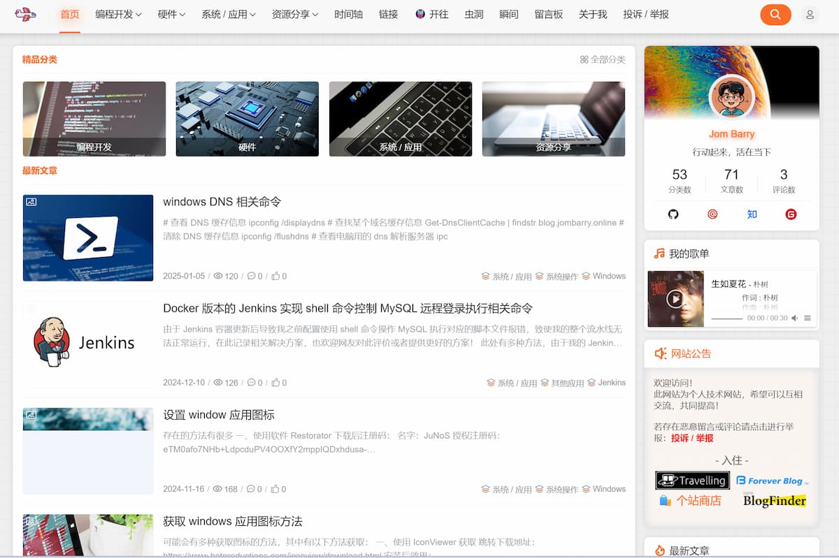839x558 pixels.
Task: Open the user account icon
Action: 810,15
